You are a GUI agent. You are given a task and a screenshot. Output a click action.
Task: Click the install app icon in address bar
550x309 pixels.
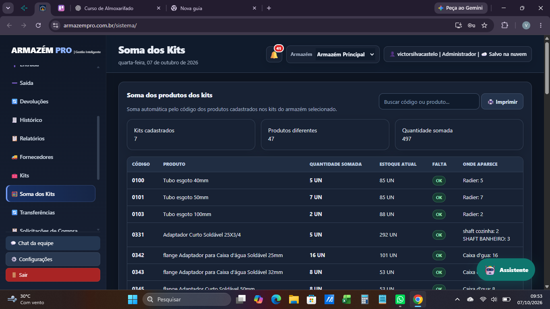click(458, 25)
